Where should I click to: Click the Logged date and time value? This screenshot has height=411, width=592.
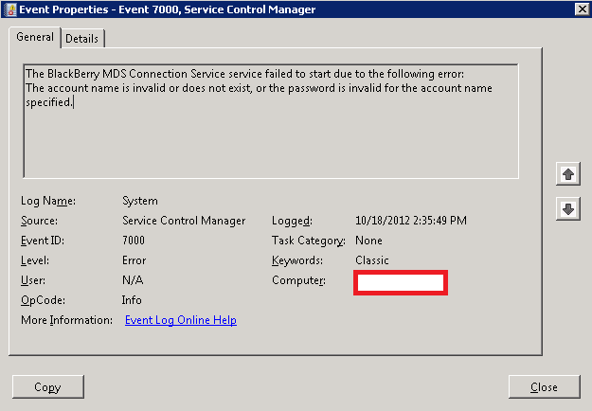(x=410, y=221)
